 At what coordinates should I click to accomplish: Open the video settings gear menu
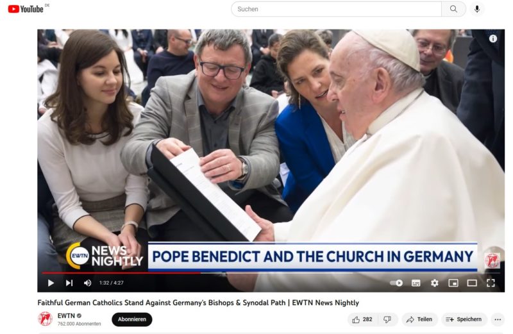(x=434, y=283)
